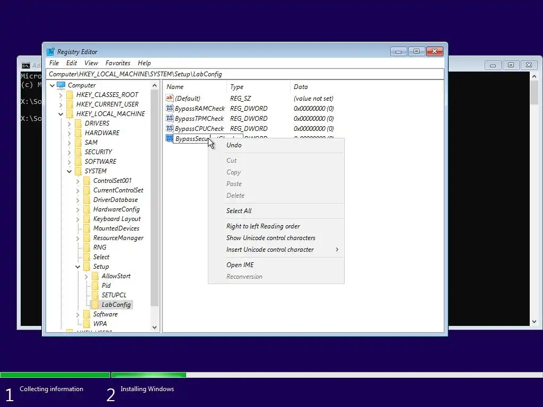Click the BypassRAMCheck data value 0x00000000 (0)
The image size is (543, 407).
(313, 108)
